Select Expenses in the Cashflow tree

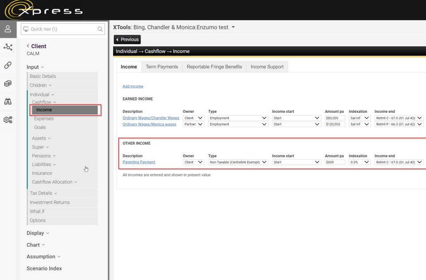[x=44, y=119]
